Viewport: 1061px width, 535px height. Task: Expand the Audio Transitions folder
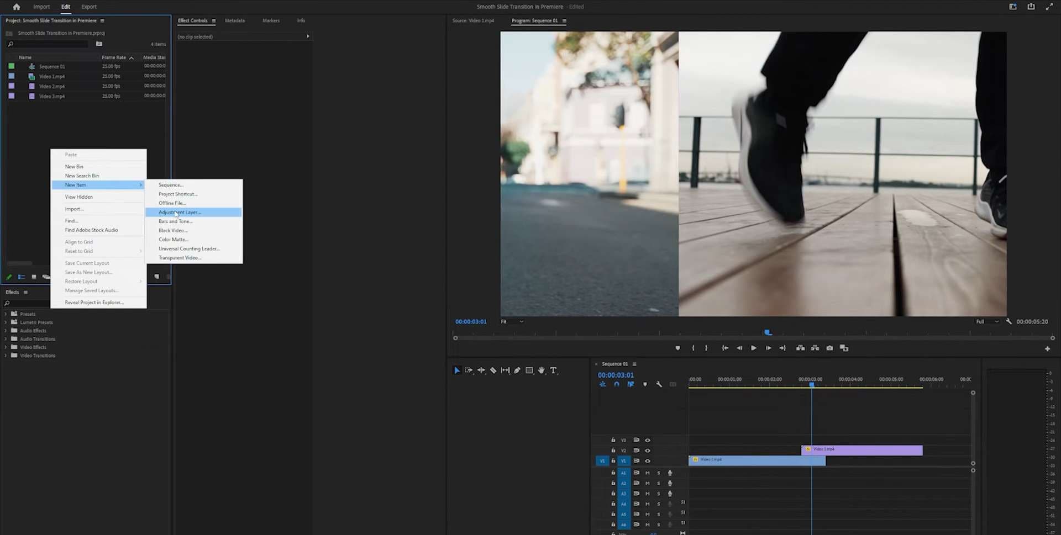[x=6, y=339]
